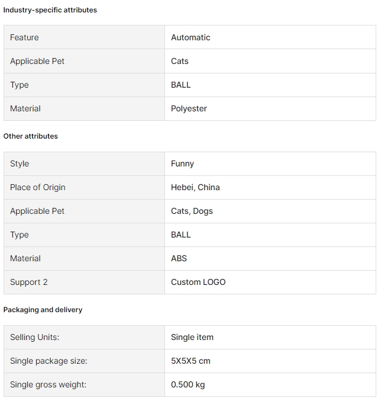The image size is (381, 404).
Task: Click the Place of Origin label
Action: 37,187
